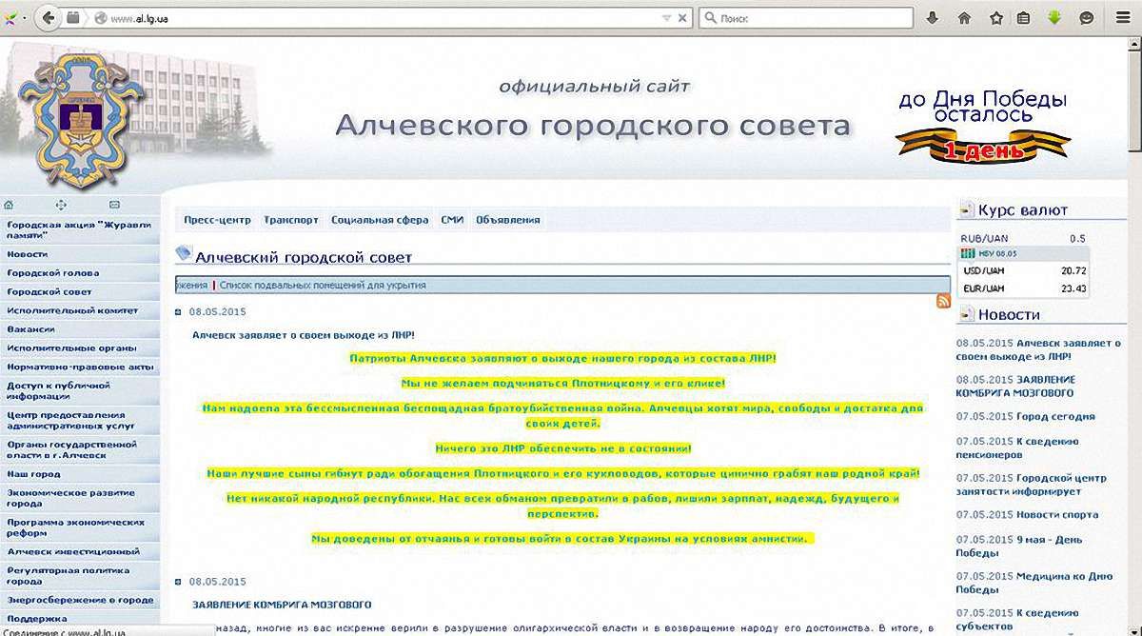Click the site home icon above the sidebar
The image size is (1142, 636).
9,204
